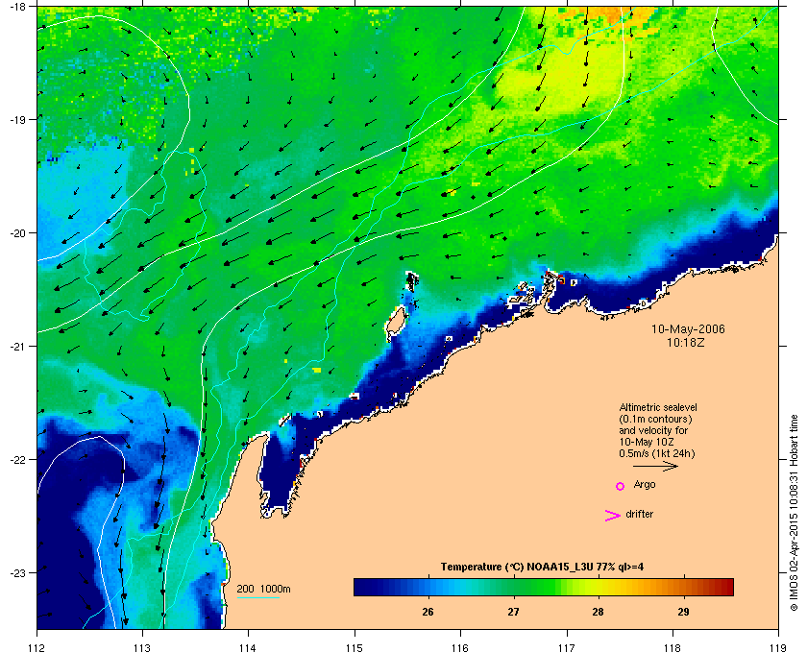Click the cyan 200 1000m isobath legend line
This screenshot has width=807, height=653.
tap(257, 597)
